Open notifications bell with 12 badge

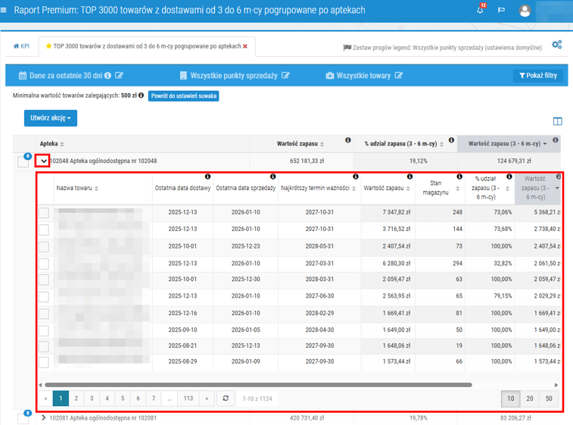point(480,11)
